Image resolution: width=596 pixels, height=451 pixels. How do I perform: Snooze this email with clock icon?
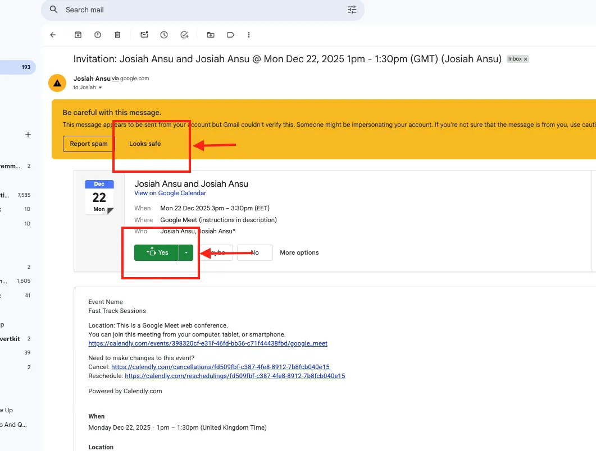[164, 35]
